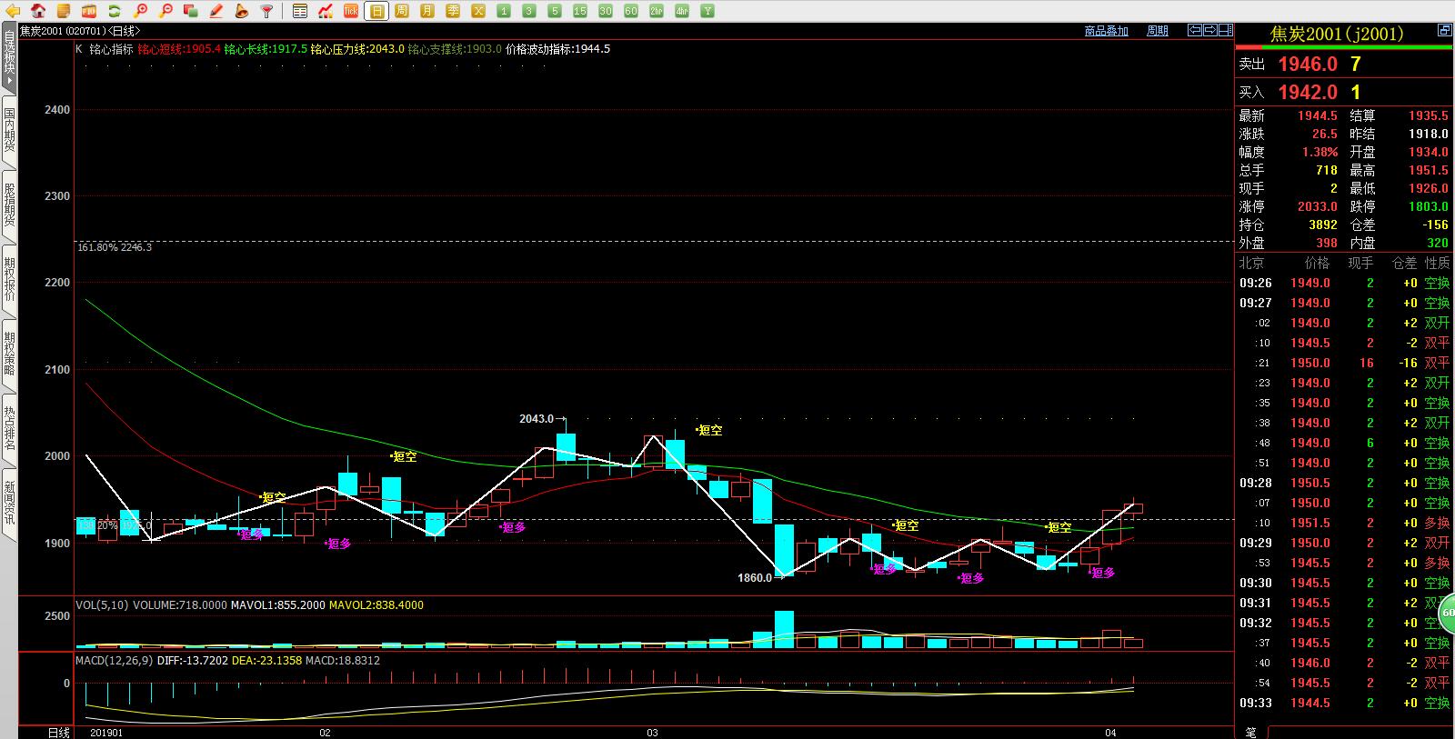Click the 商品叠加 overlay link
The image size is (1455, 739).
(1106, 31)
